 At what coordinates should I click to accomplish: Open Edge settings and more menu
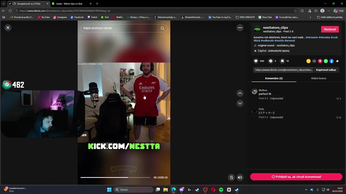329,11
